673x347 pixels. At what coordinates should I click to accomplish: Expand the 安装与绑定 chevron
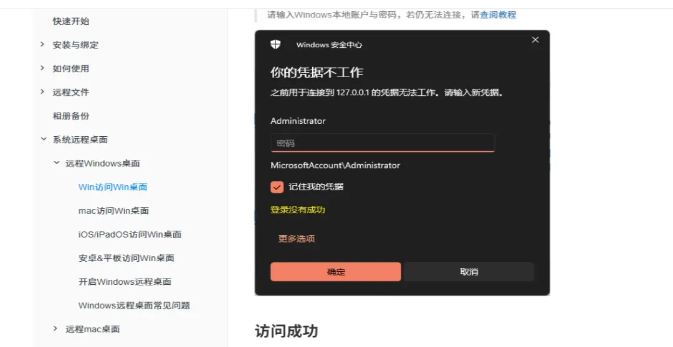coord(42,44)
